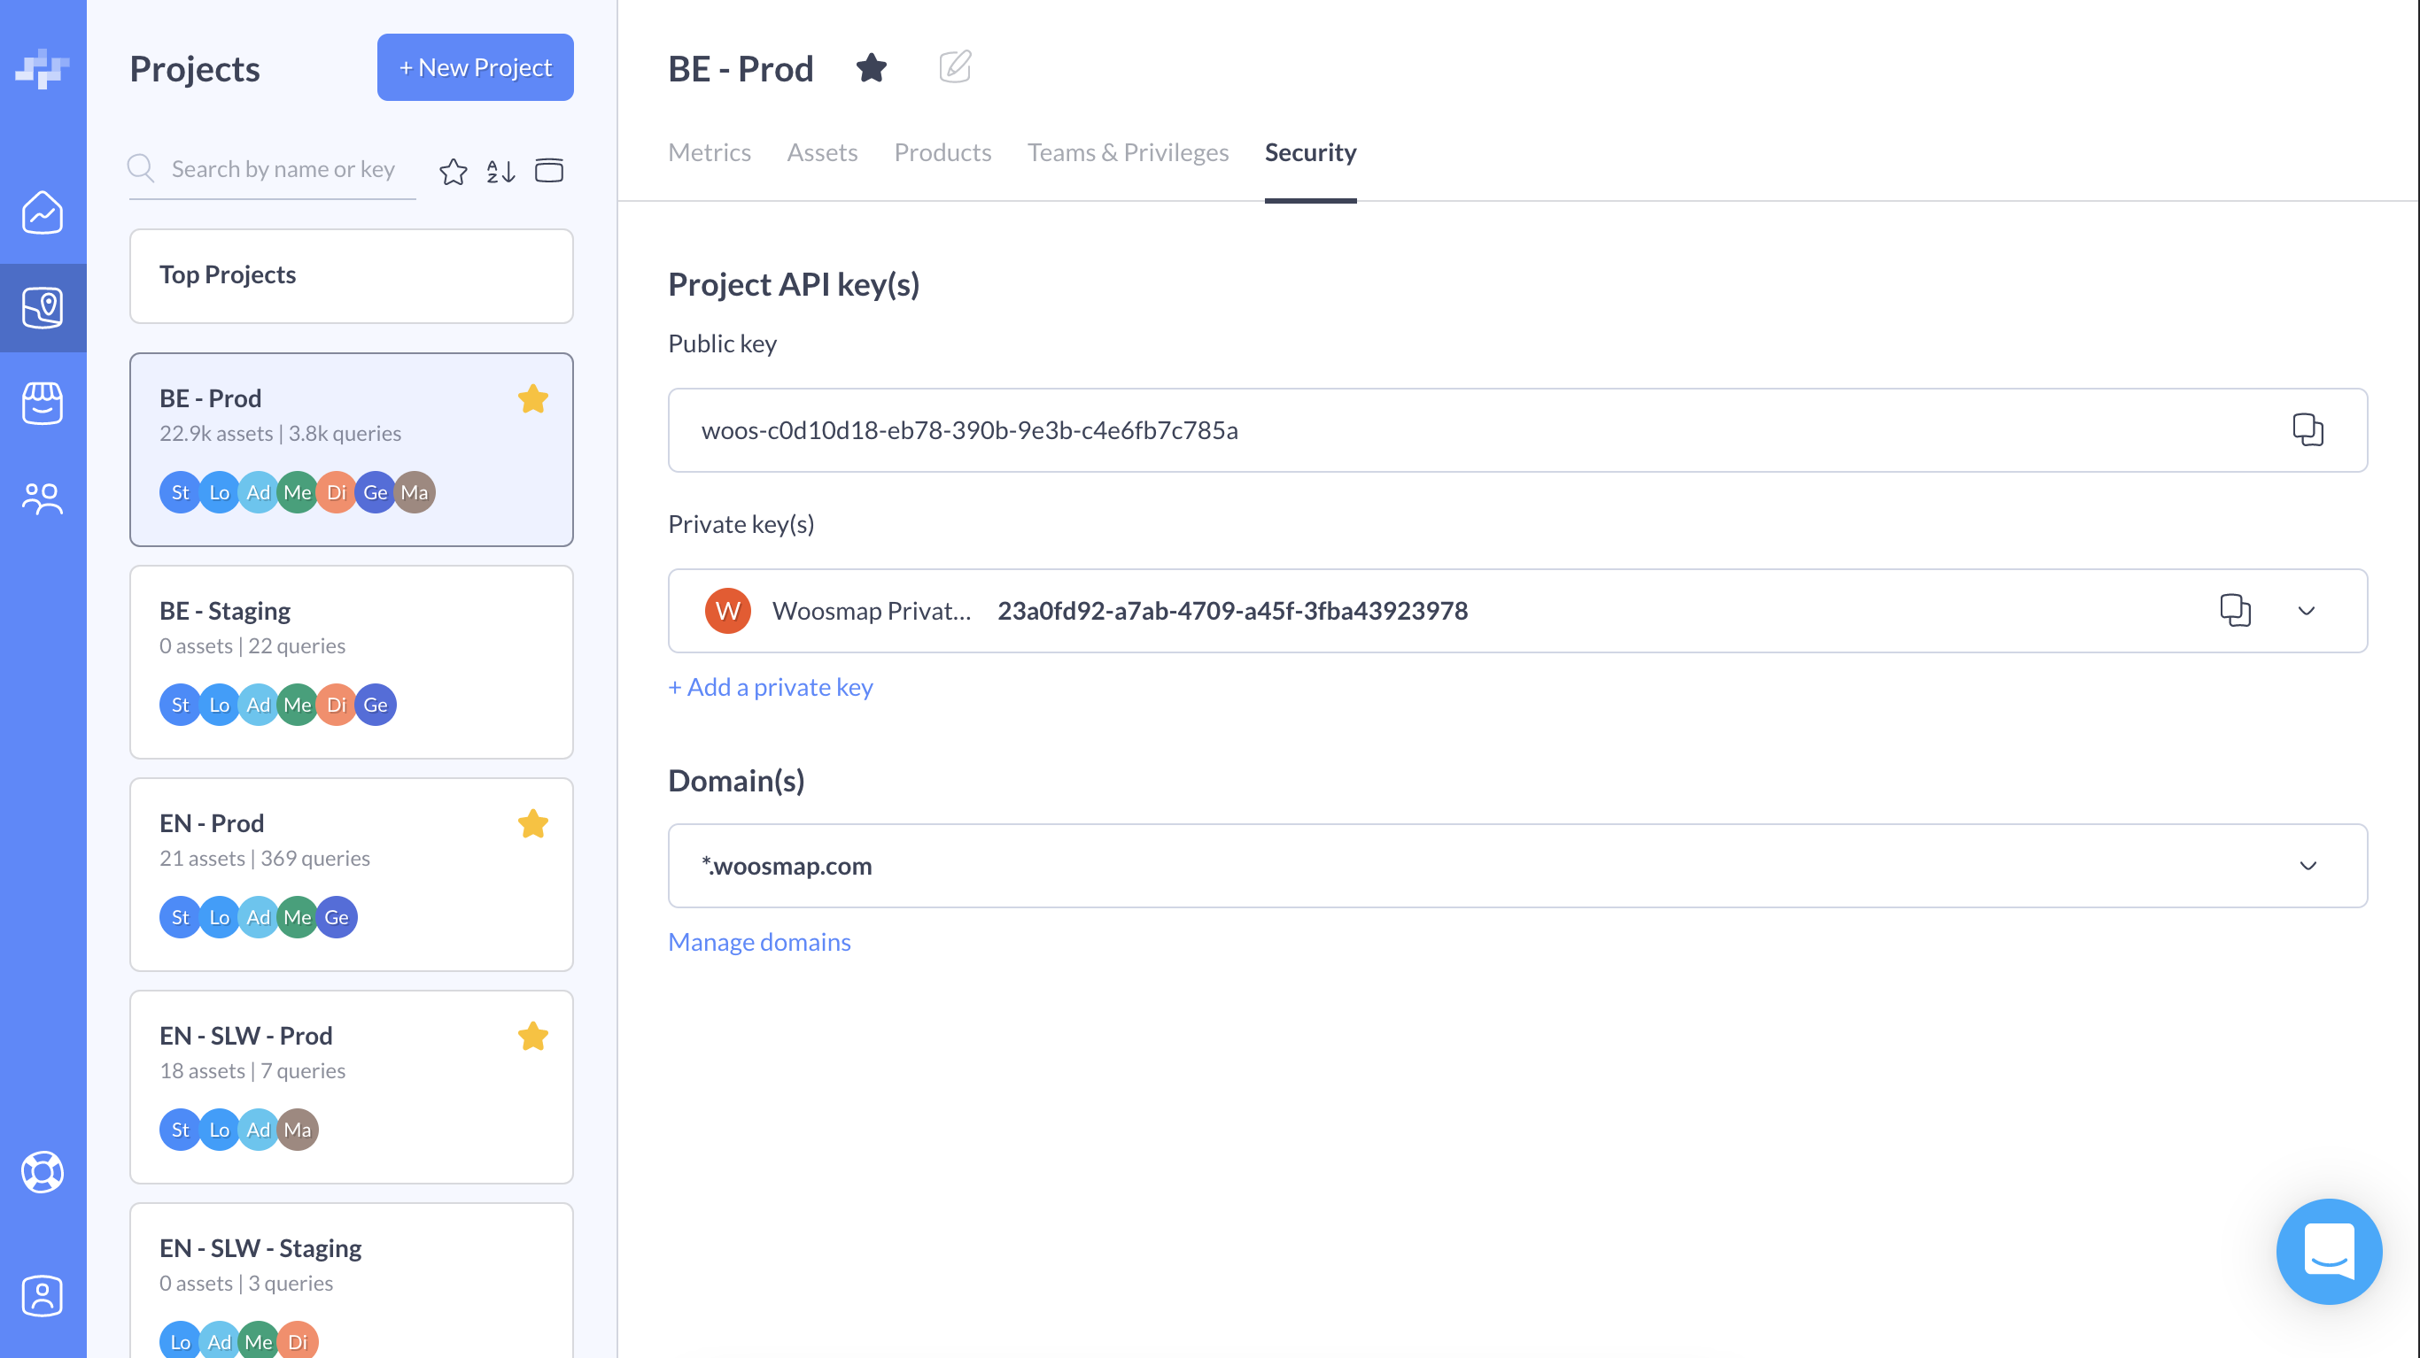Sort projects alphabetically with A-Z icon
Viewport: 2420px width, 1358px height.
pyautogui.click(x=500, y=171)
